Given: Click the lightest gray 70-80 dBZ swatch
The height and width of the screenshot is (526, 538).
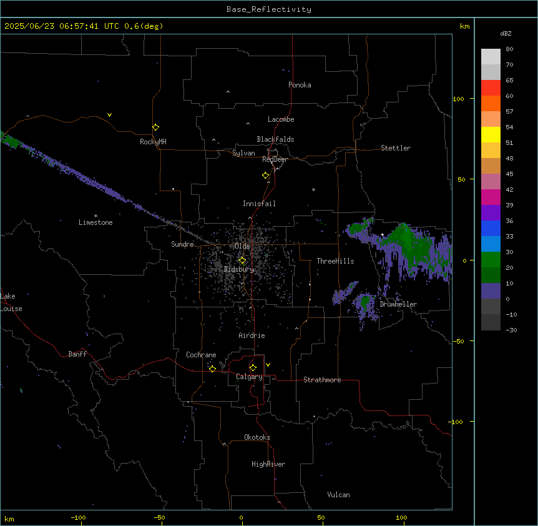Looking at the screenshot, I should pos(491,57).
